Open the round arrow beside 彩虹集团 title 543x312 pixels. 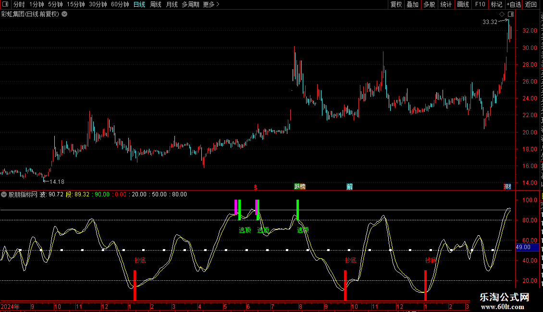tap(64, 14)
